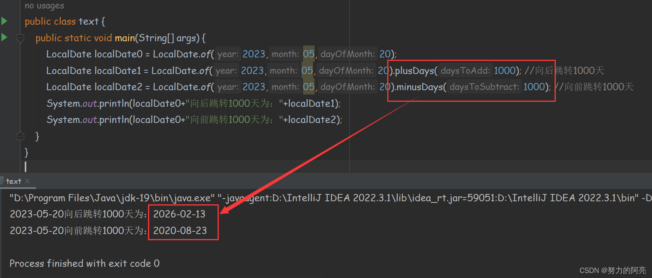Screen dimensions: 652x278
Task: Click the localDate2 variable declaration
Action: coord(119,87)
